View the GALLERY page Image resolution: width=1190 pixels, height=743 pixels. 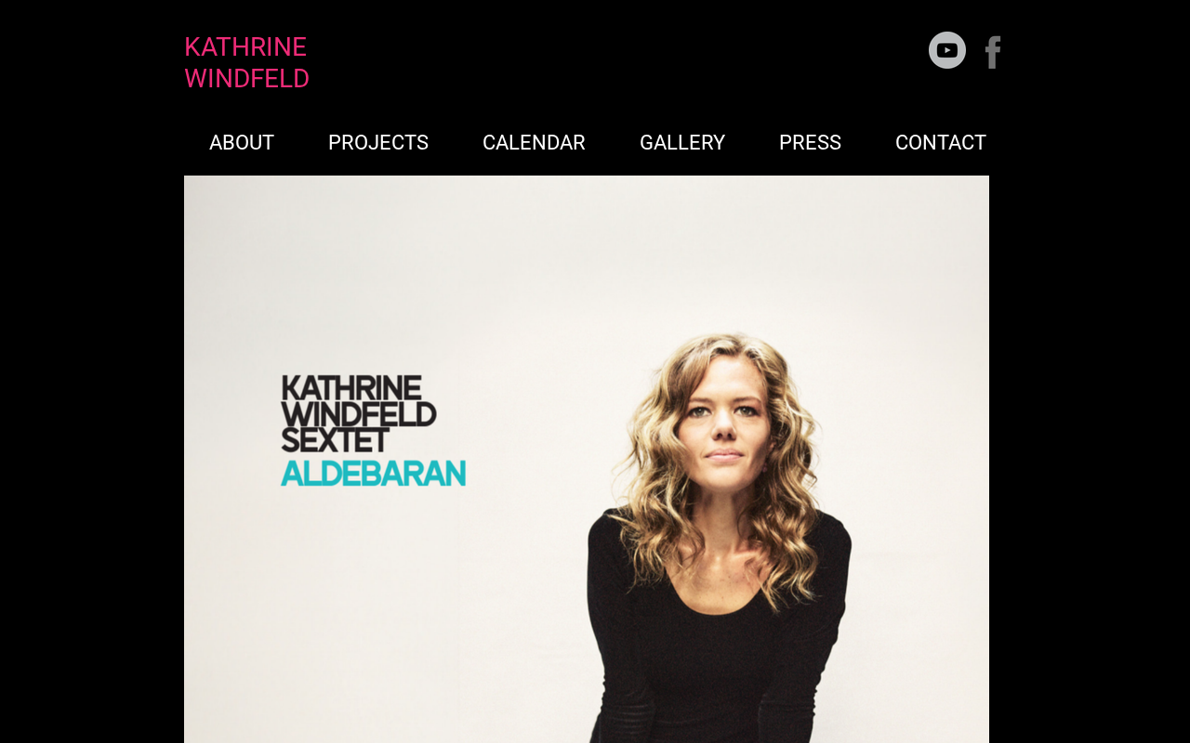click(x=682, y=143)
